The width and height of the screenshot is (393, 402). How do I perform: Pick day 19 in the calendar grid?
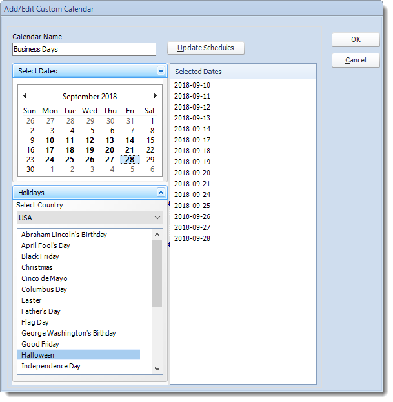click(90, 151)
